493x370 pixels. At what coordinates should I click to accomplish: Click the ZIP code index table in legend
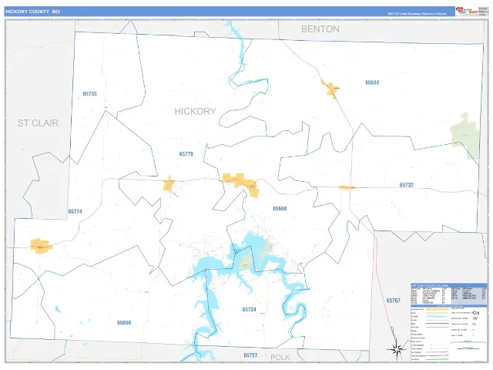448,295
